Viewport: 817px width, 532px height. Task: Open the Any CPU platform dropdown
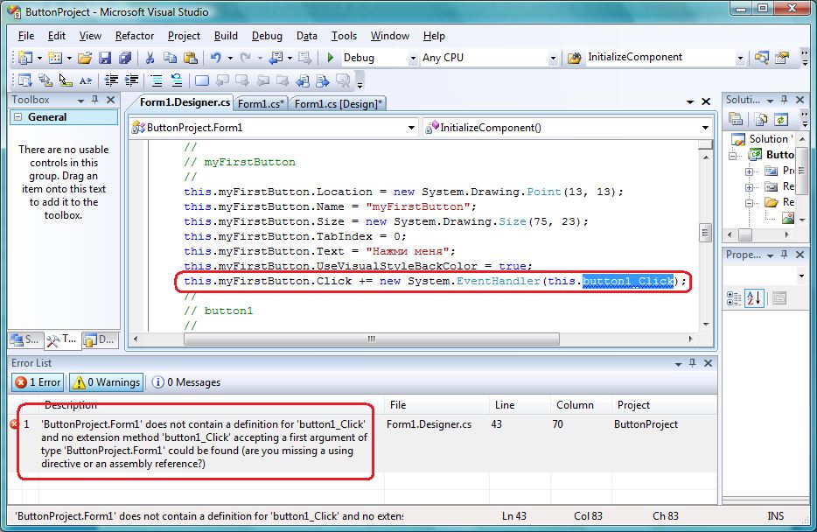(552, 58)
